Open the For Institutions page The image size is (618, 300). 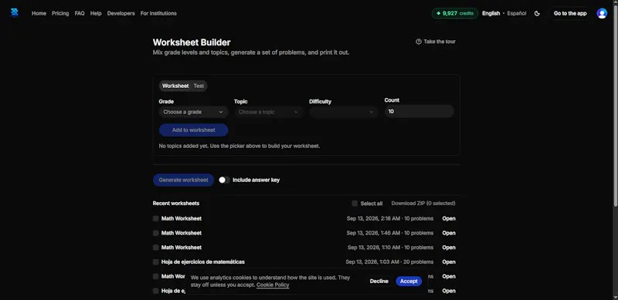tap(158, 13)
